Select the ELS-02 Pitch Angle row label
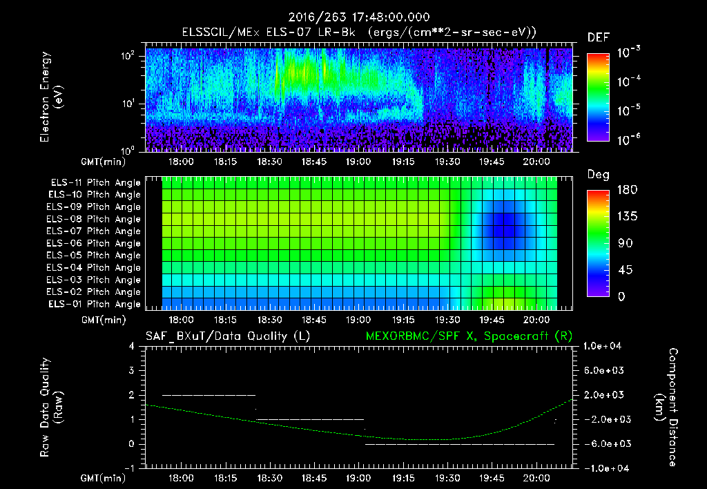Viewport: 707px width, 489px height. 94,292
